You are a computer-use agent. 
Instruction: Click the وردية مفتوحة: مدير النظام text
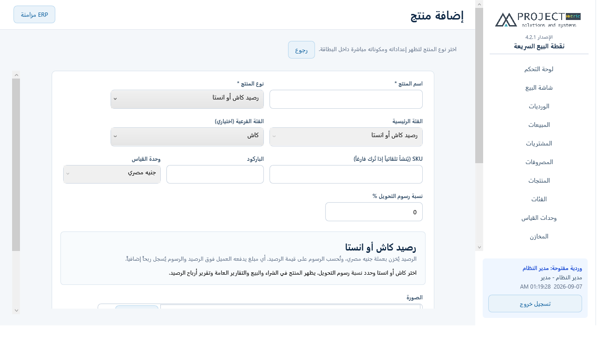[x=552, y=268]
